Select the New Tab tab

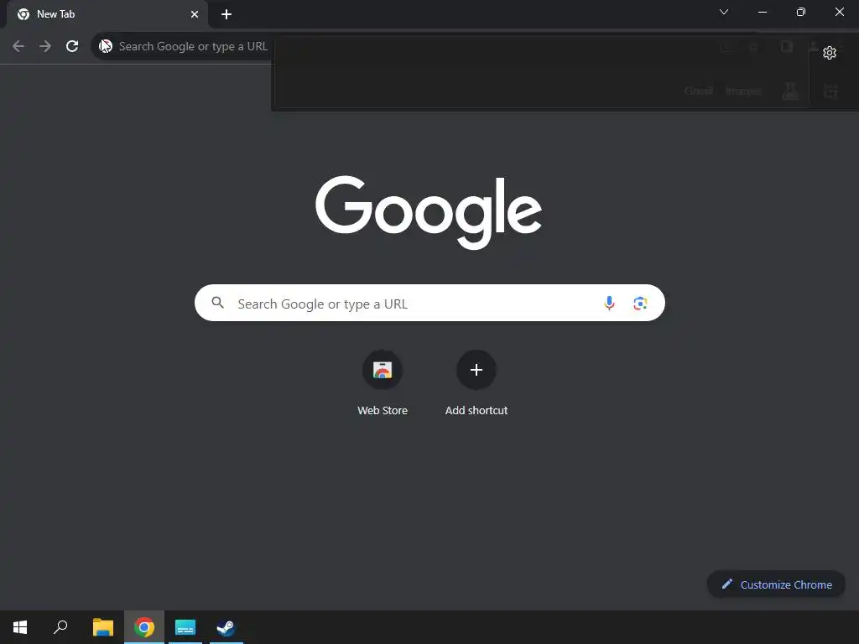[107, 14]
